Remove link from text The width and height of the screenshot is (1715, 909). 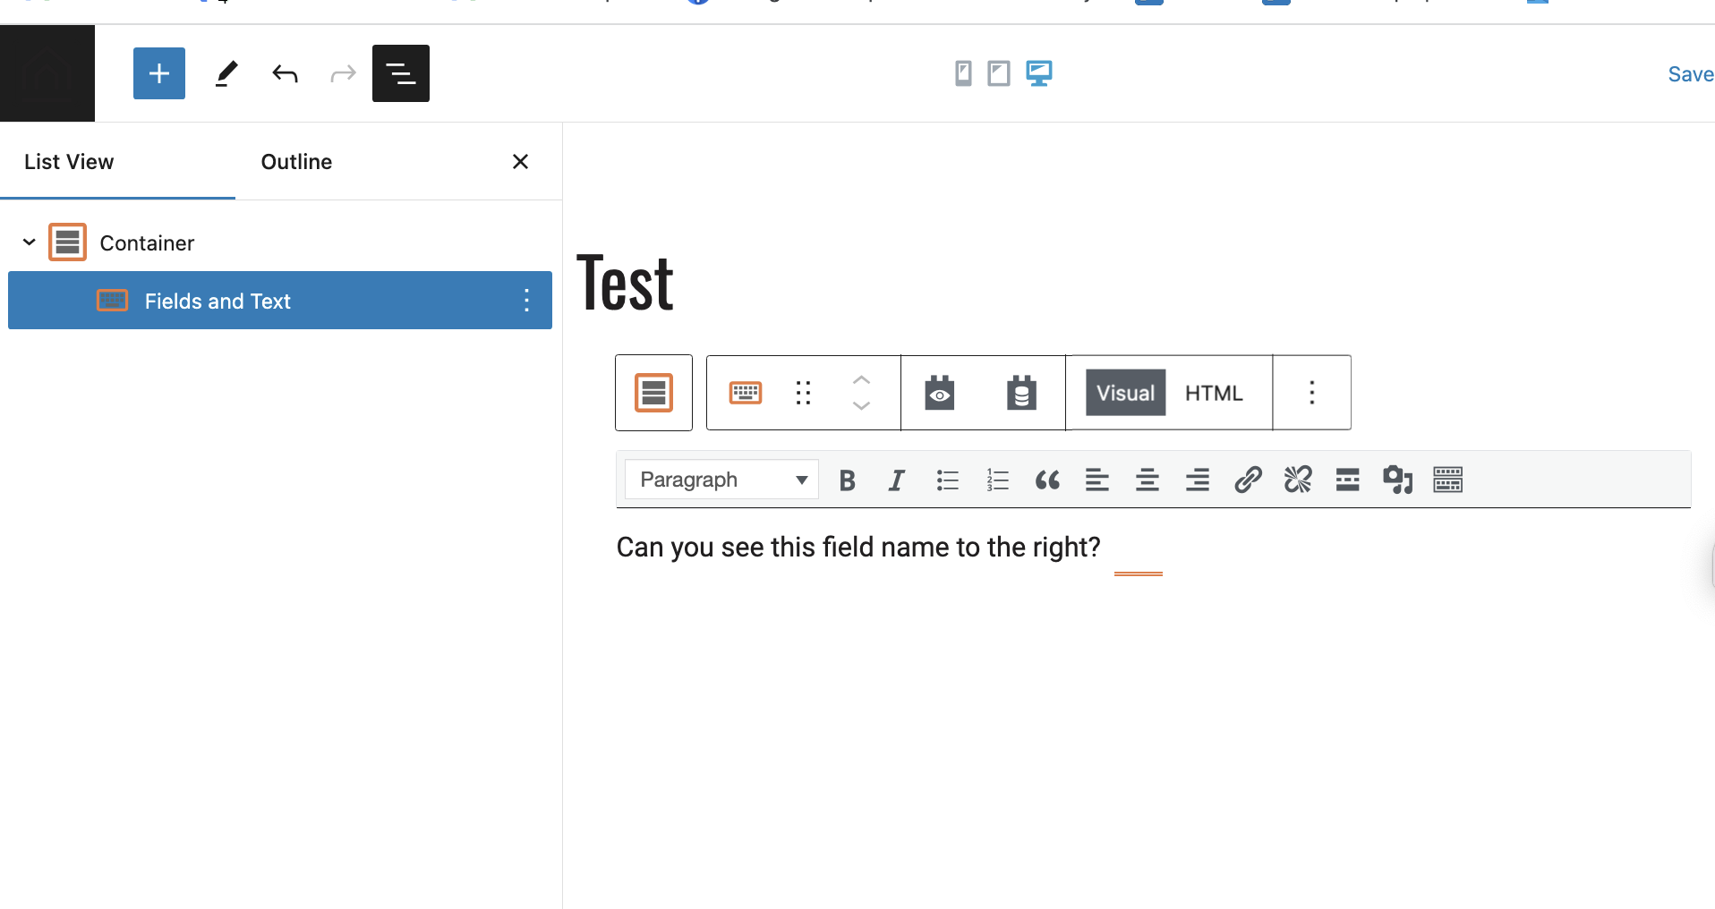(x=1298, y=480)
